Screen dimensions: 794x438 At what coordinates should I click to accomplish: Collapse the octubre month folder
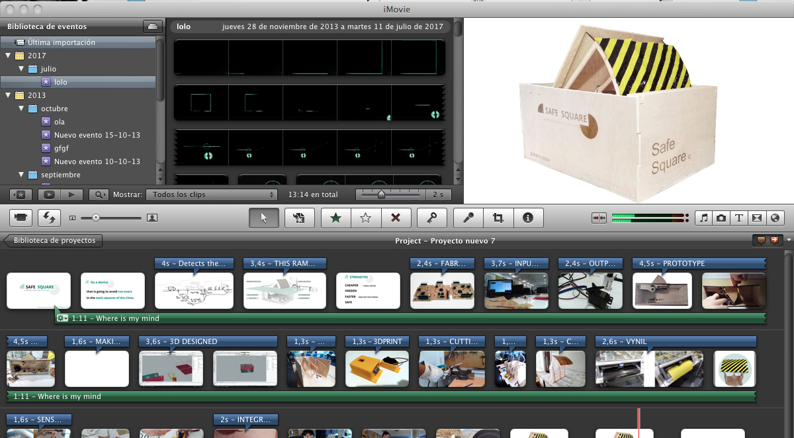pos(21,109)
